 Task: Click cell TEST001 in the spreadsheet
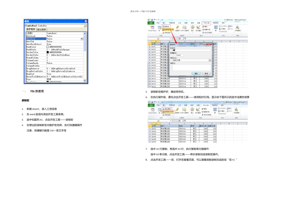coord(185,129)
